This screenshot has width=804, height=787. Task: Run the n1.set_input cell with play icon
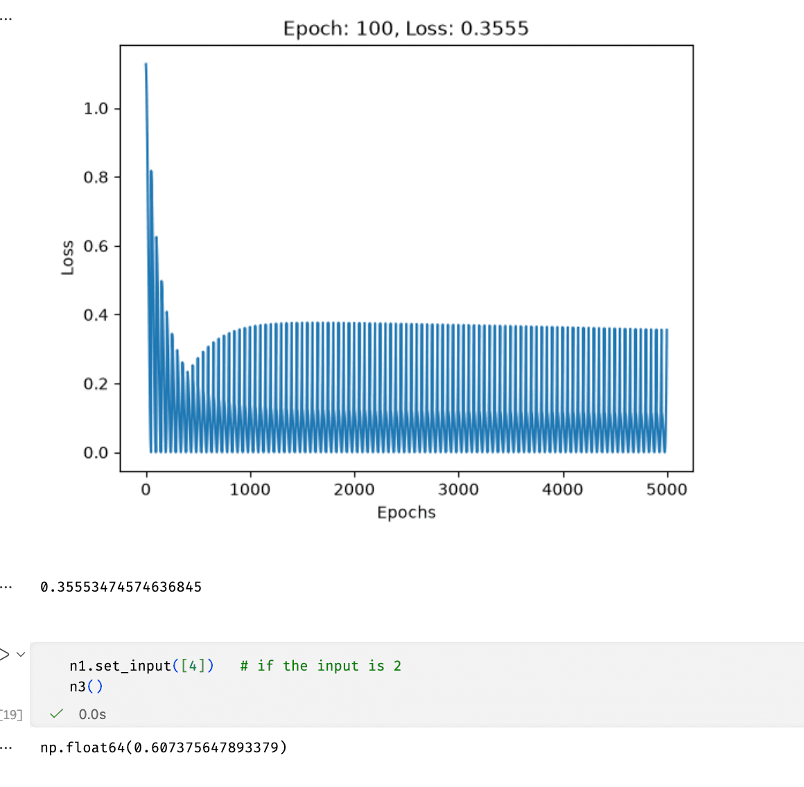[x=3, y=654]
